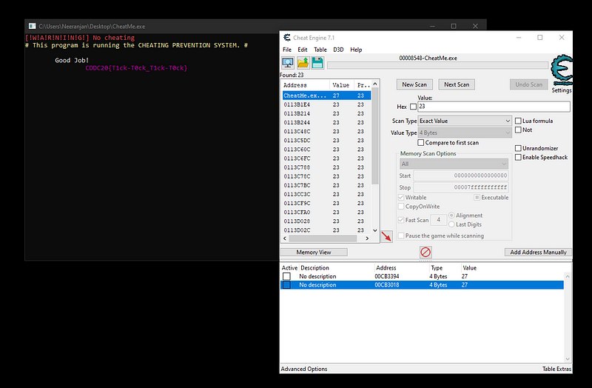Select found address 0113D02C
Image resolution: width=592 pixels, height=388 pixels.
click(x=326, y=230)
